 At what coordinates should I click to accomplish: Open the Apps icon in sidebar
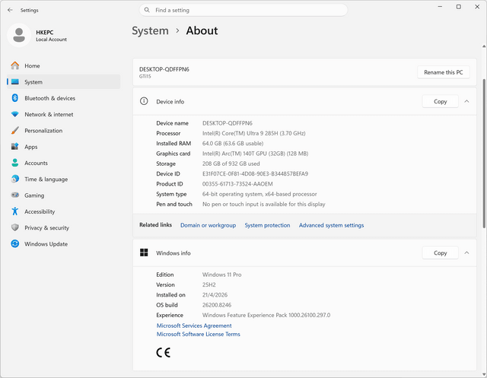click(15, 147)
